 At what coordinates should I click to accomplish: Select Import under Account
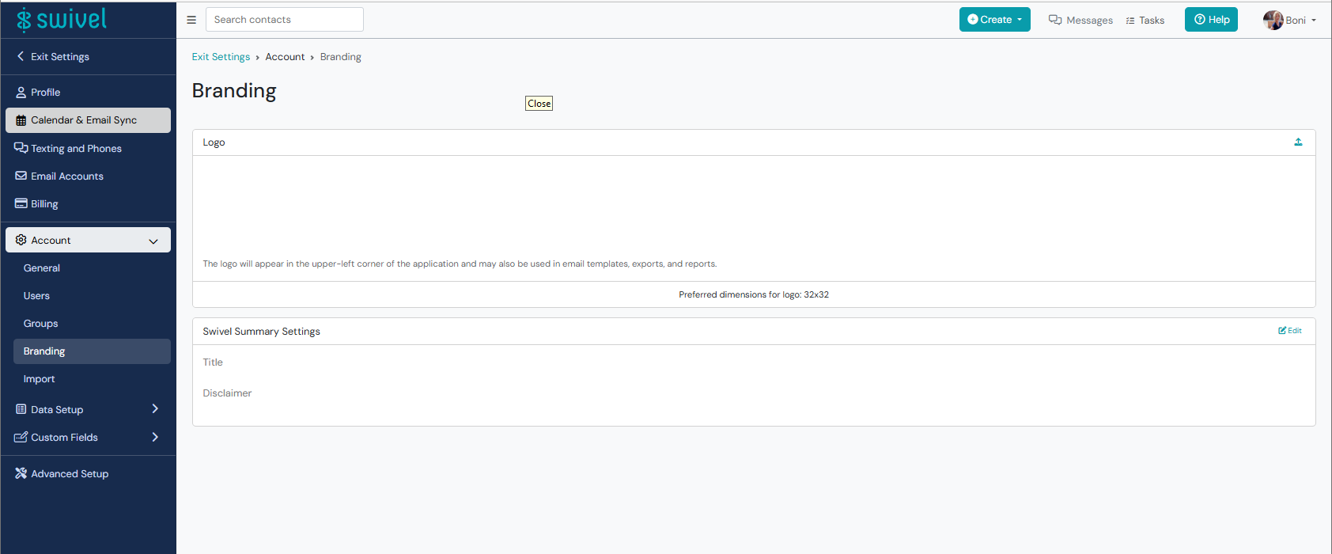pyautogui.click(x=92, y=379)
